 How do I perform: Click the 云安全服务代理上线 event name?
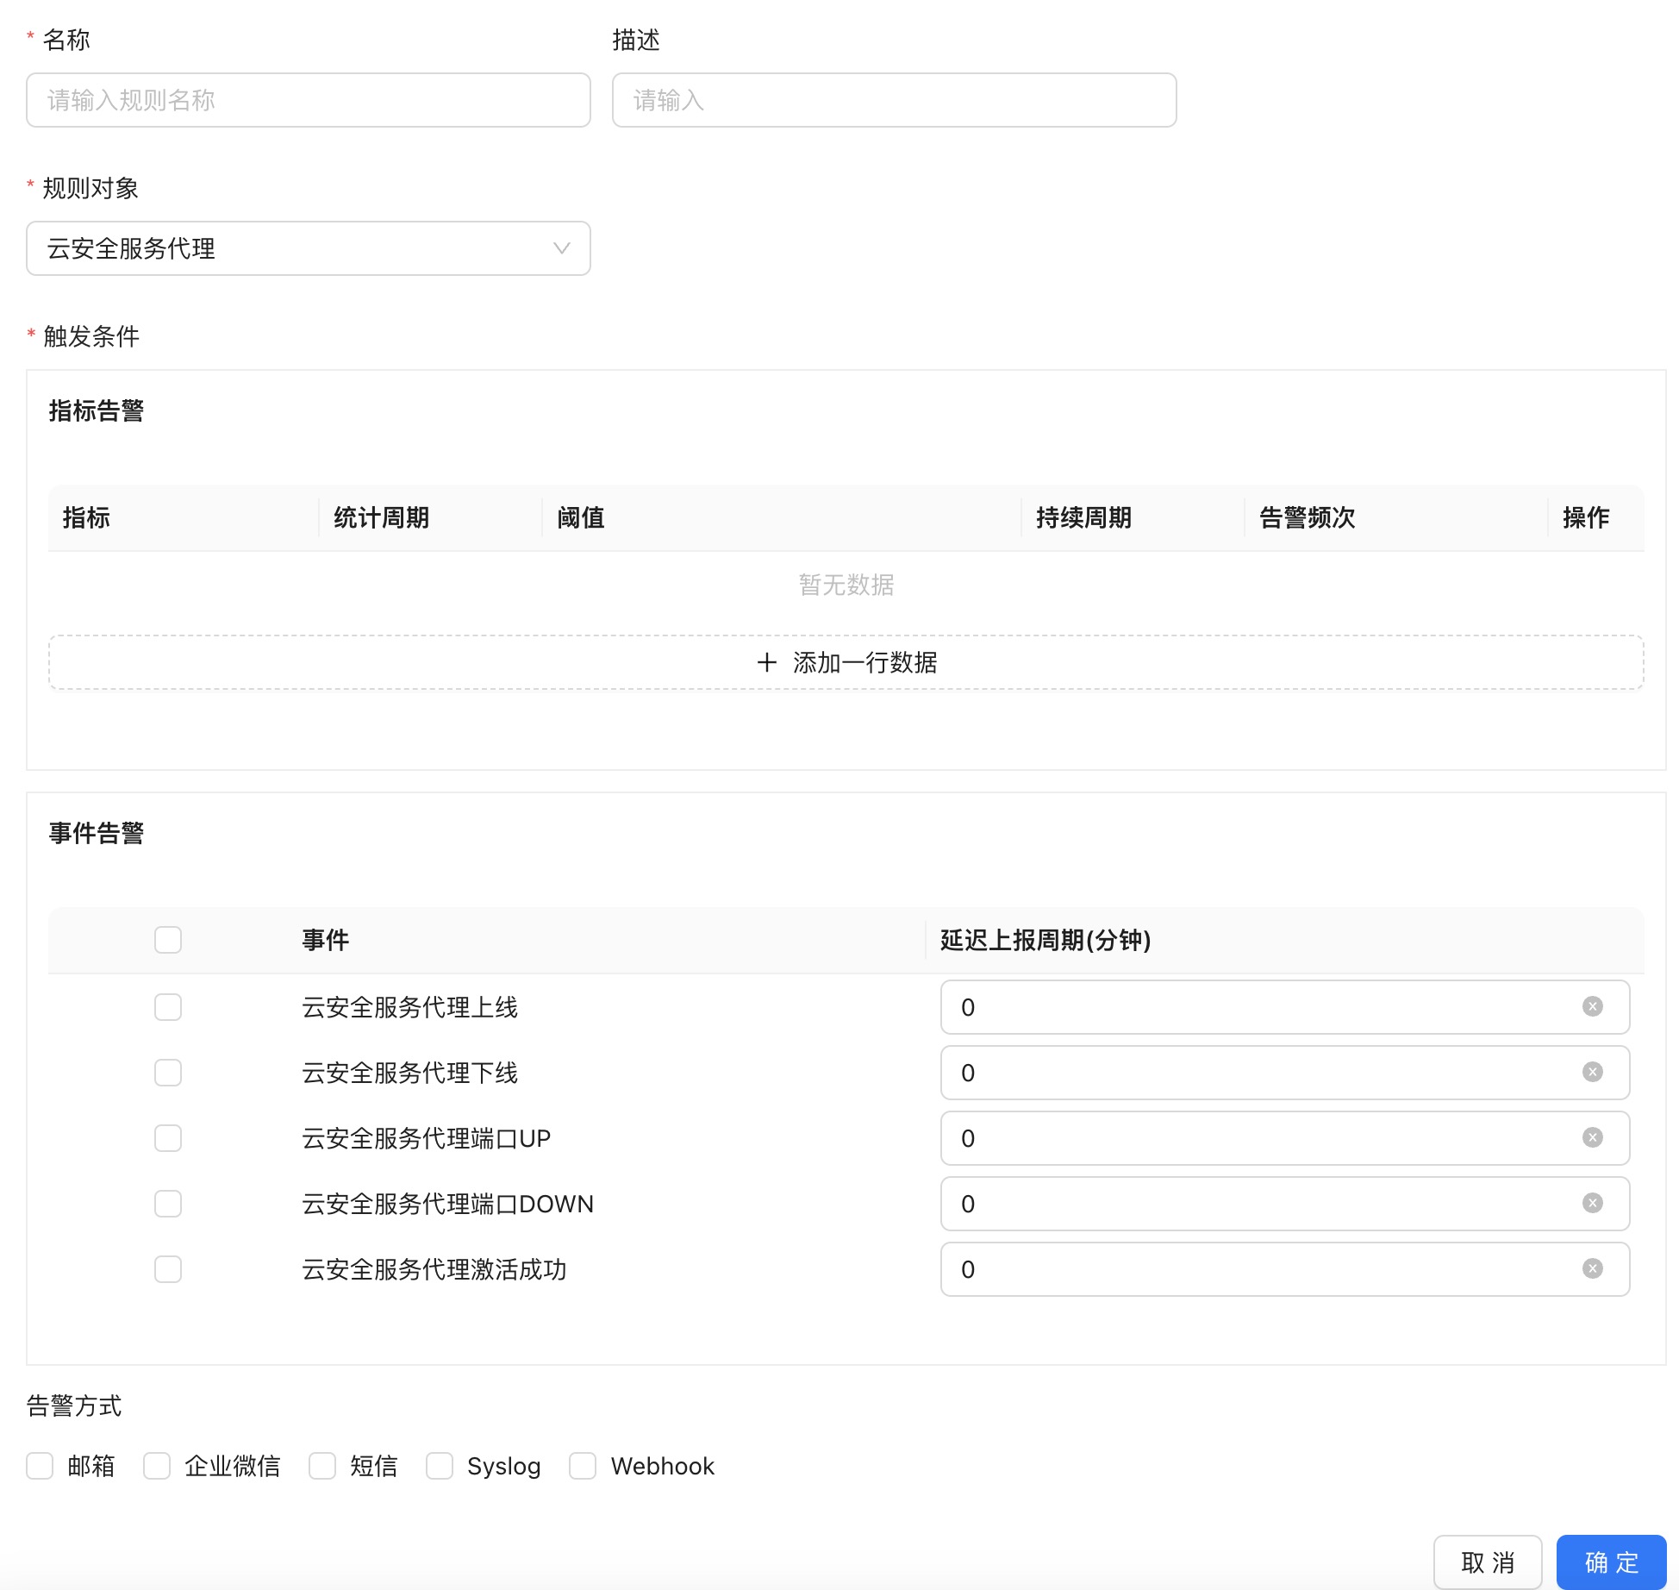[x=409, y=1006]
